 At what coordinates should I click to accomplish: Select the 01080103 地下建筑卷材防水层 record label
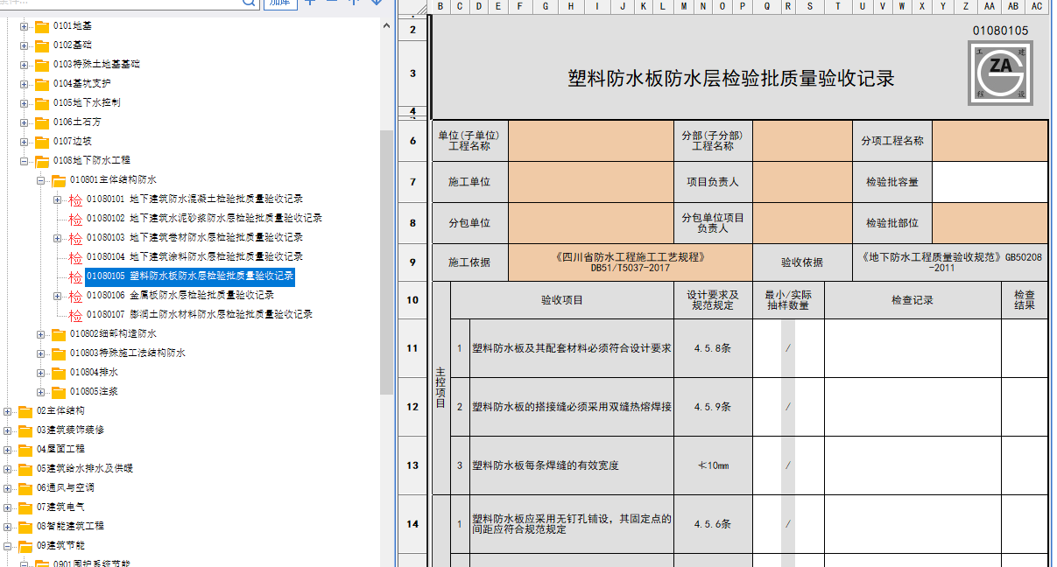coord(194,238)
